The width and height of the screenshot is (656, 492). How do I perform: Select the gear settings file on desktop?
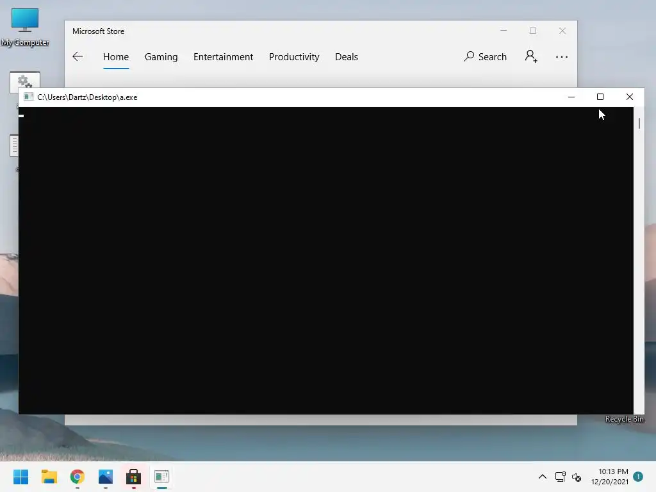click(25, 83)
